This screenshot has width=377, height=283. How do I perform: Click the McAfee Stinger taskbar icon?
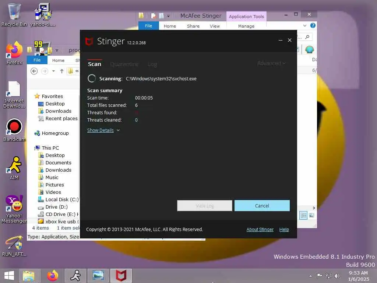click(x=121, y=276)
